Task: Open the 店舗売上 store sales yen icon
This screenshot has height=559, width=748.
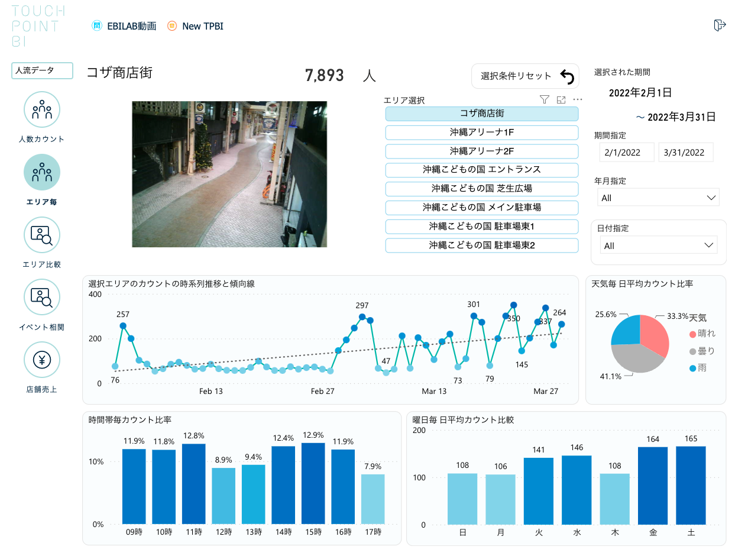Action: pyautogui.click(x=42, y=360)
